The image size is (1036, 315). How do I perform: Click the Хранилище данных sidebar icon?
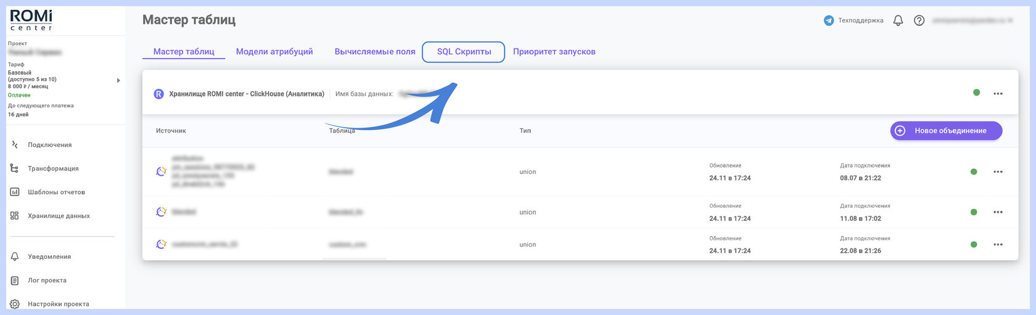point(15,216)
